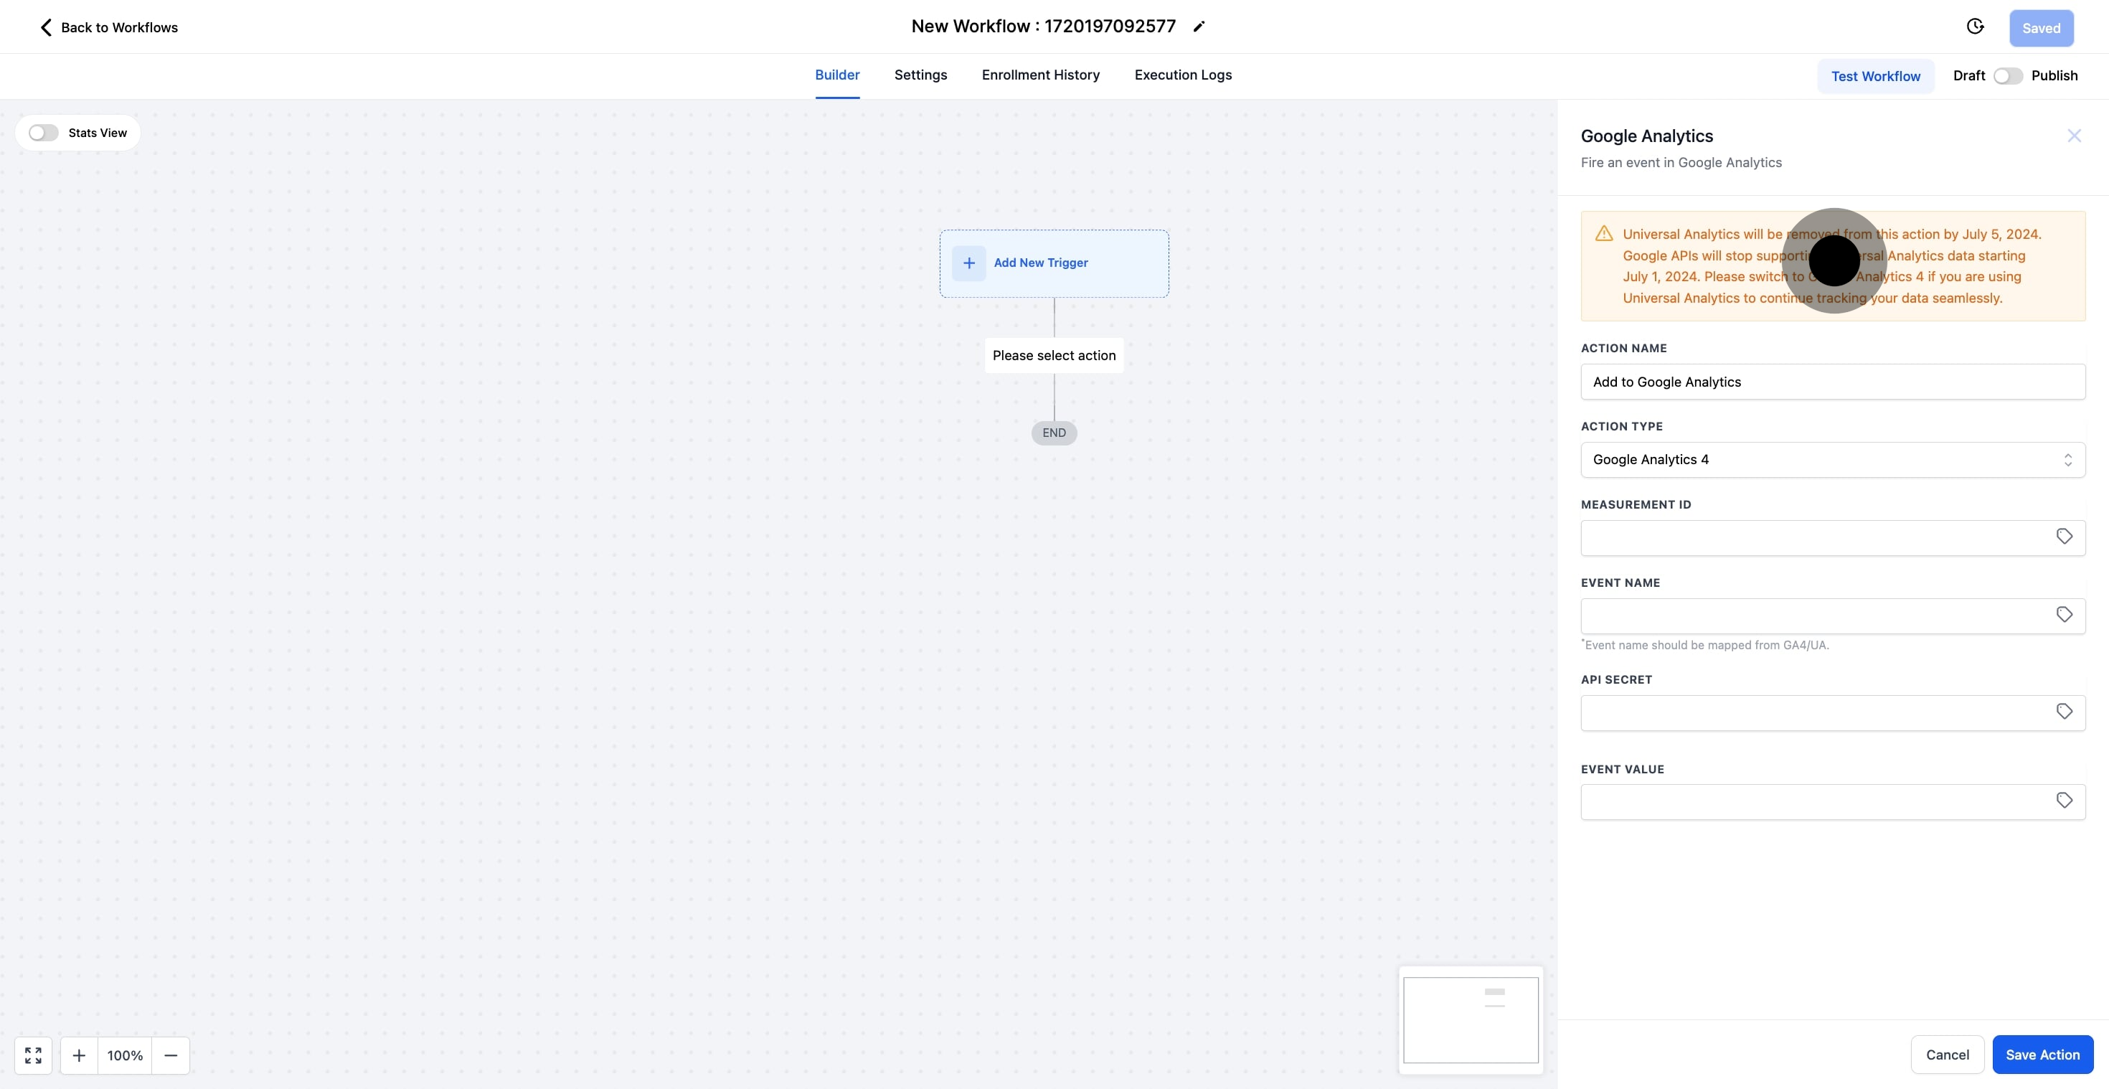This screenshot has height=1089, width=2109.
Task: Click Back to Workflows arrow
Action: [46, 28]
